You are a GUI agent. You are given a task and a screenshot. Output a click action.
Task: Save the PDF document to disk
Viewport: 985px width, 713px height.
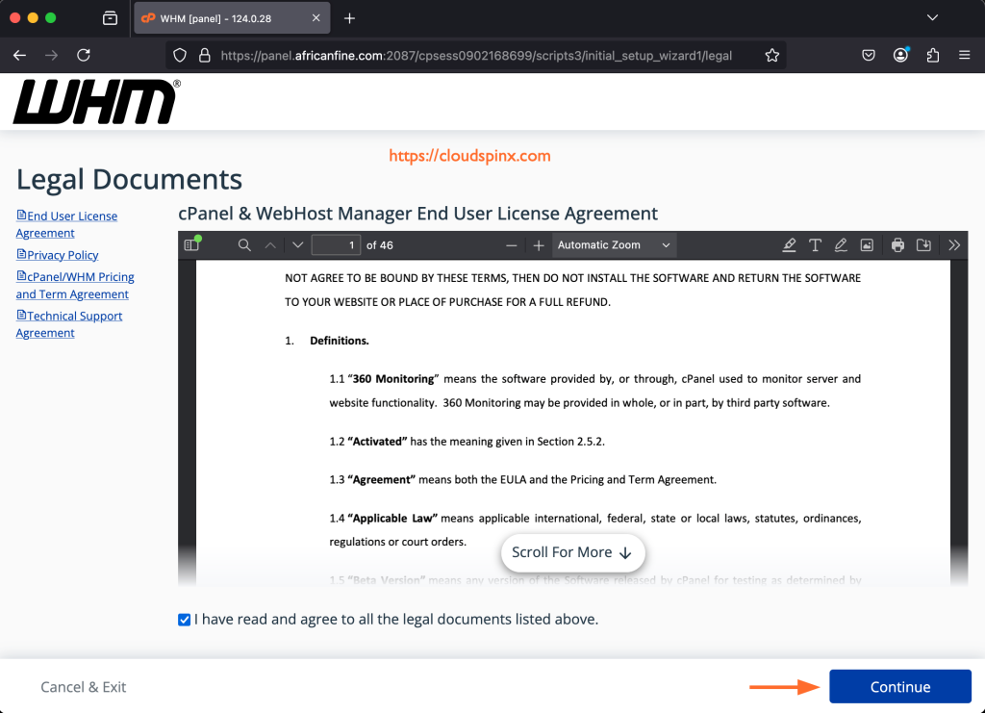pyautogui.click(x=923, y=245)
